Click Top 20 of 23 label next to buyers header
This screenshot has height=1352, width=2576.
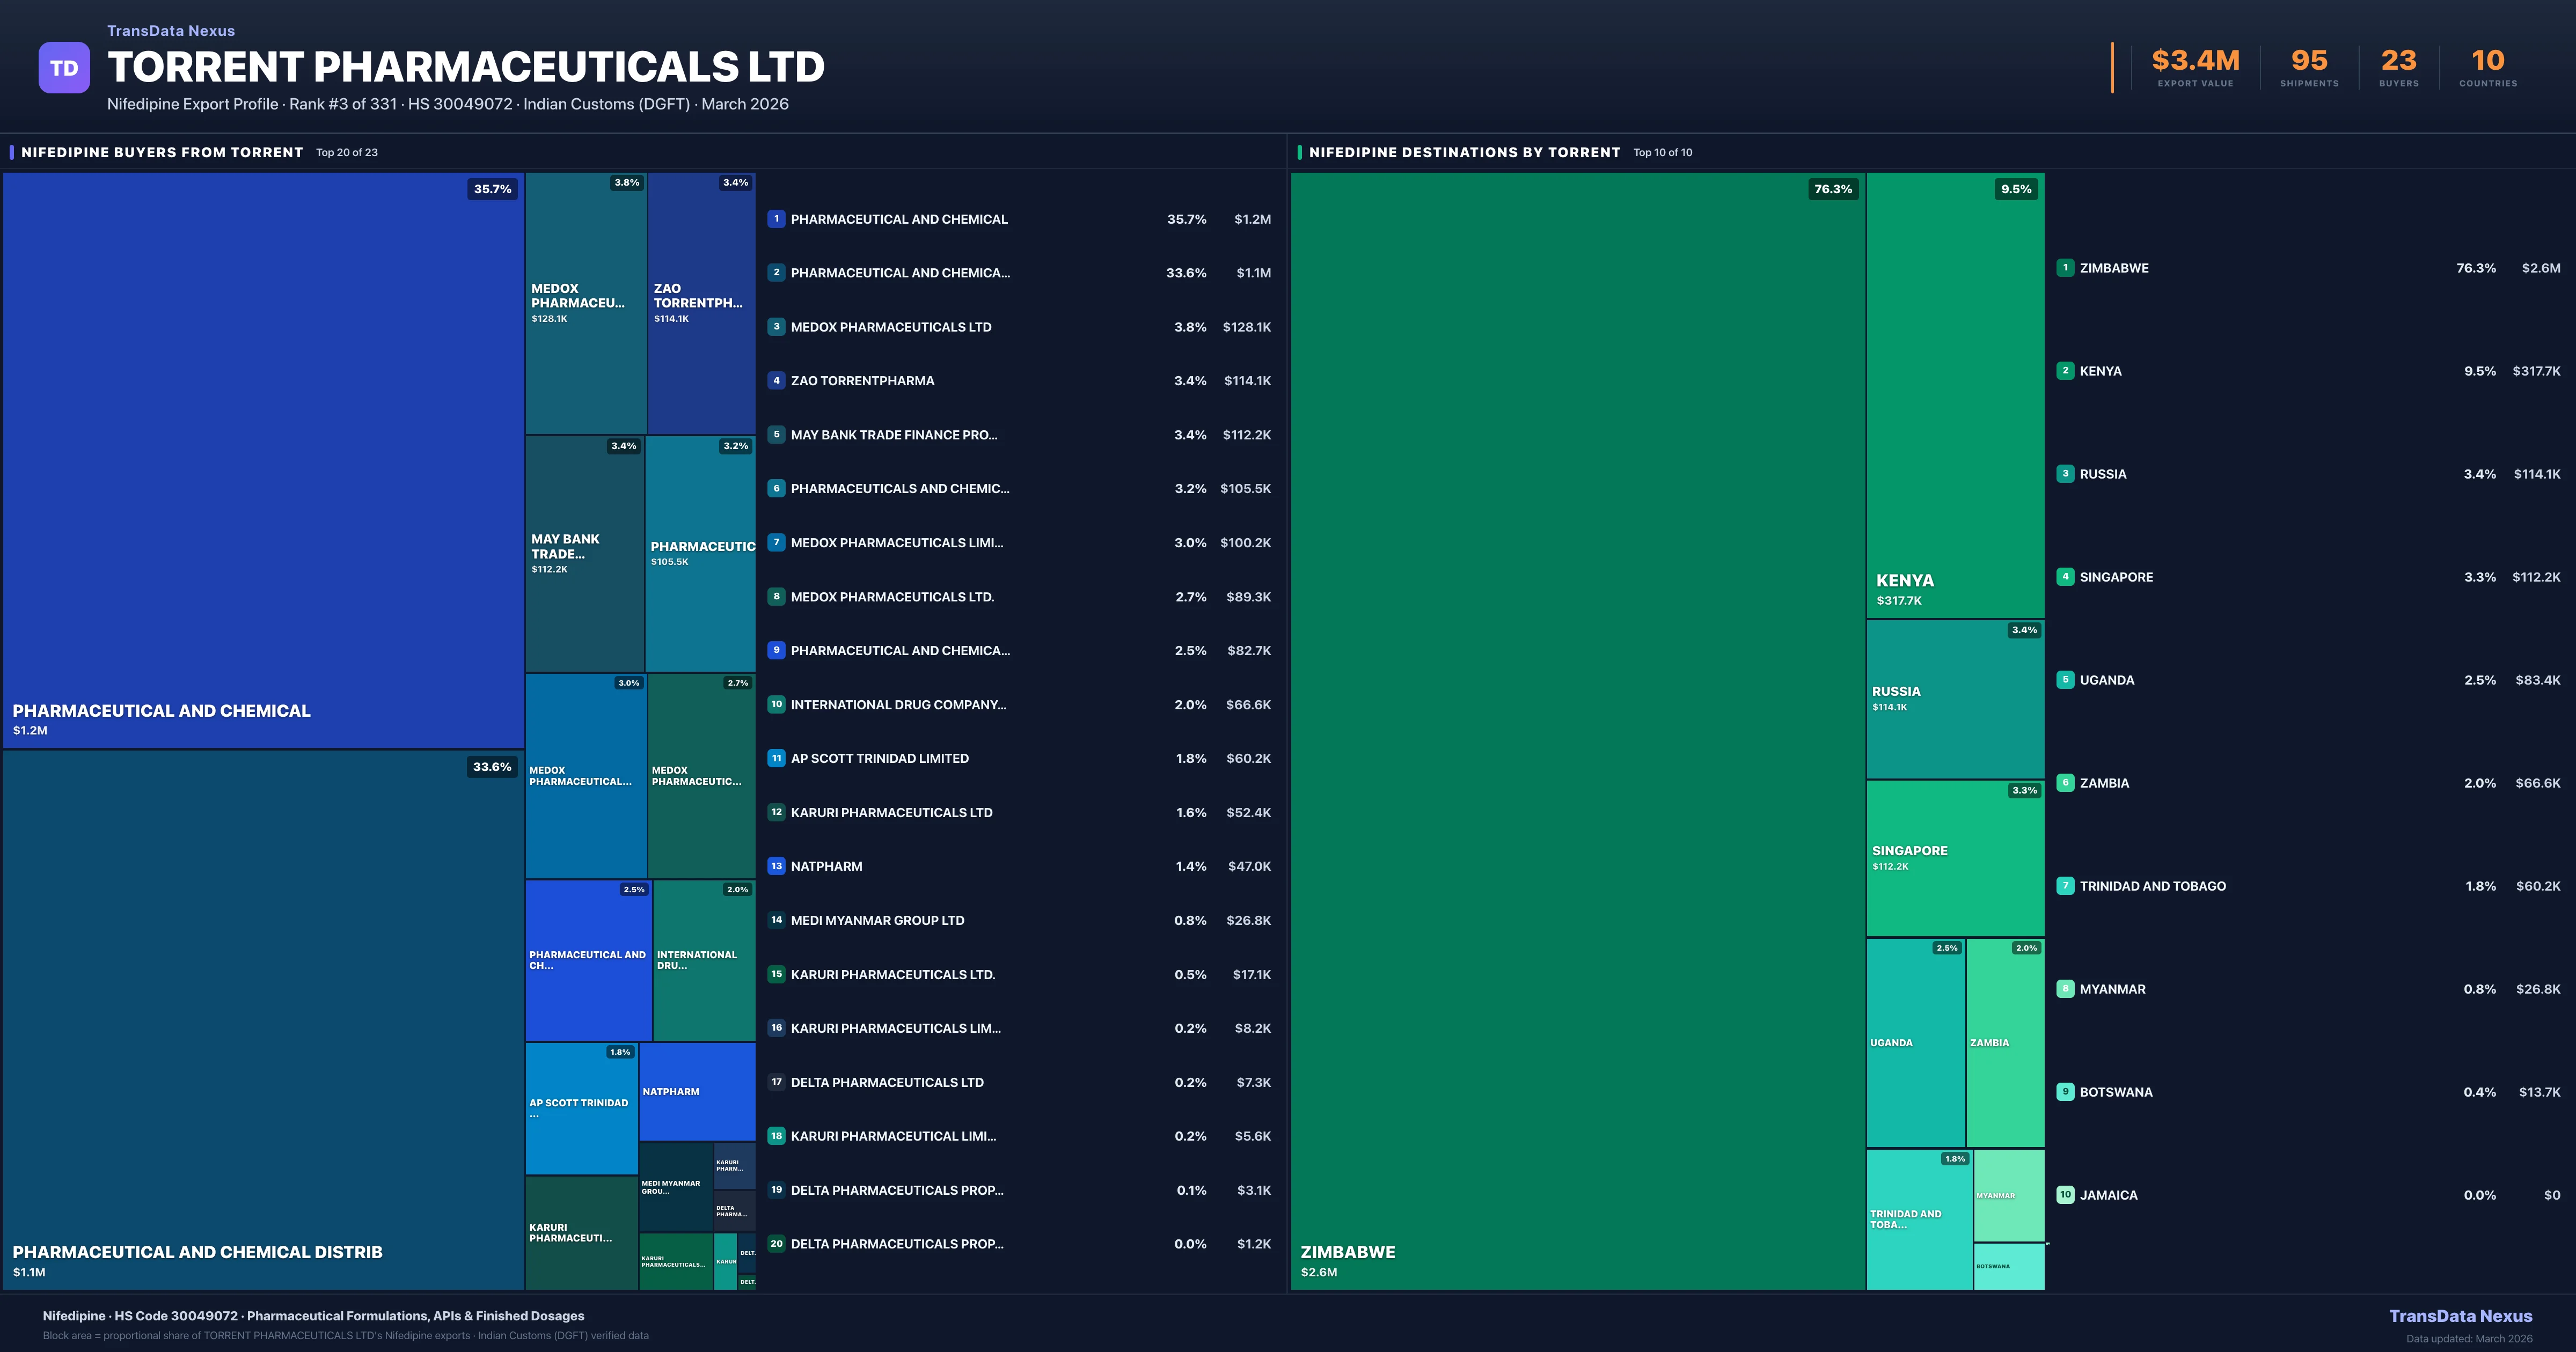pos(346,152)
